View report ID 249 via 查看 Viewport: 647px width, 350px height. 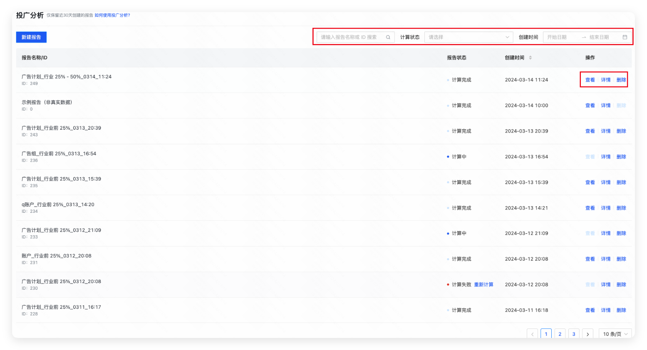pos(590,80)
